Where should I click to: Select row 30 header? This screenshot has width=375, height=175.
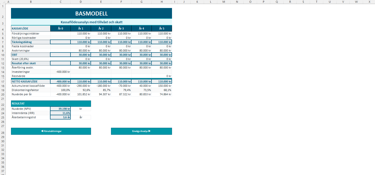click(x=2, y=141)
